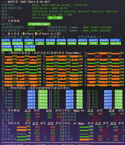Select the Arelion label
Image resolution: width=125 pixels, height=145 pixels.
point(18,43)
